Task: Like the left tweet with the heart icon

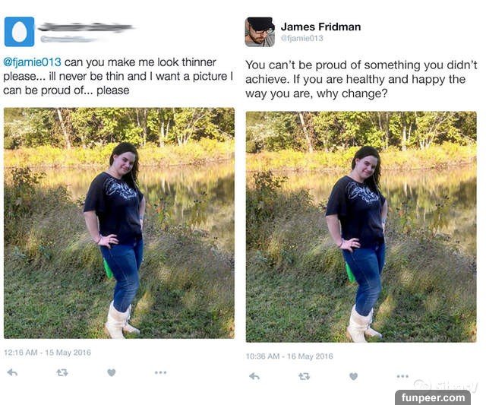Action: [x=112, y=372]
